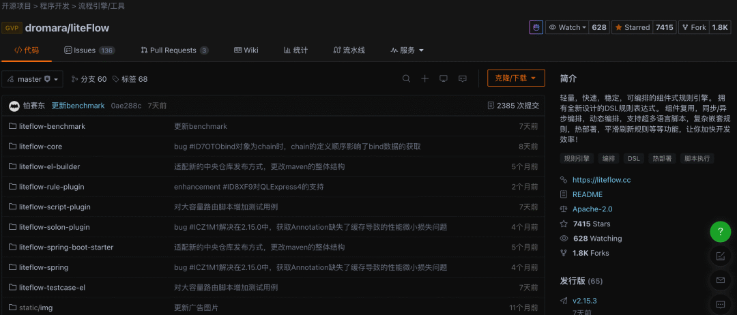Click the 热部署 topic tag
The image size is (737, 315).
662,158
